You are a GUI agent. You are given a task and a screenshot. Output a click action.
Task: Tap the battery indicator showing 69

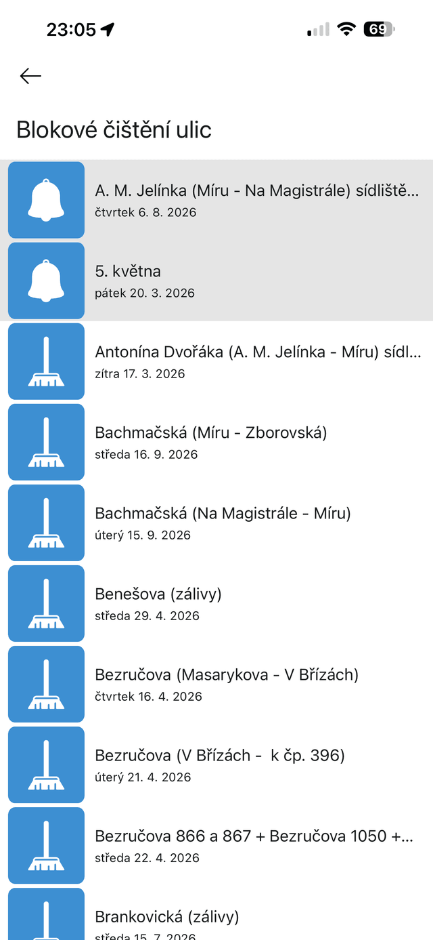379,30
